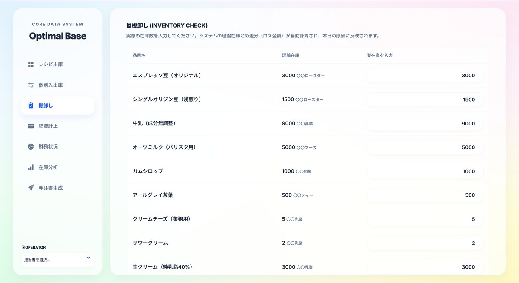Image resolution: width=519 pixels, height=283 pixels.
Task: Click theoretical stock 2 〇〇乳業
Action: pyautogui.click(x=292, y=243)
